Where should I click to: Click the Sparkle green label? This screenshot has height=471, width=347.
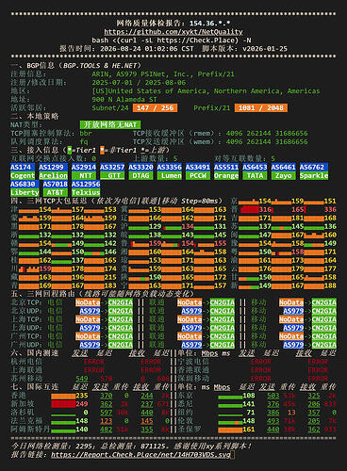tap(314, 175)
